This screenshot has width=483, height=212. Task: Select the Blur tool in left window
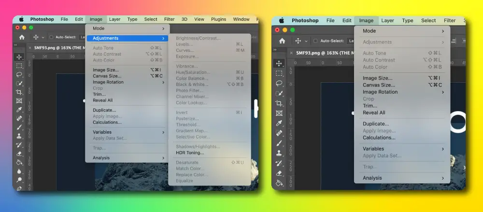pyautogui.click(x=19, y=171)
